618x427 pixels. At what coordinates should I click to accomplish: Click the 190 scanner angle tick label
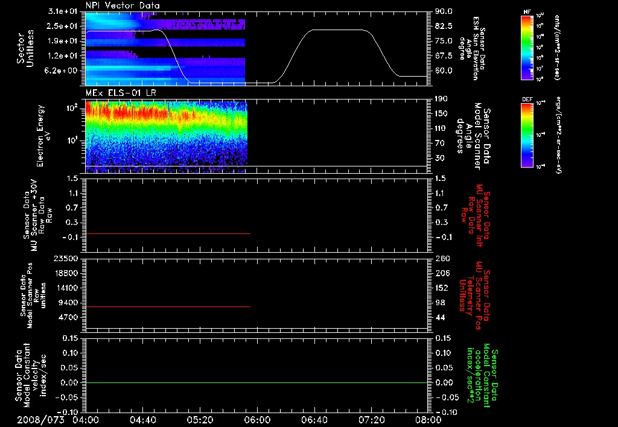pyautogui.click(x=442, y=99)
